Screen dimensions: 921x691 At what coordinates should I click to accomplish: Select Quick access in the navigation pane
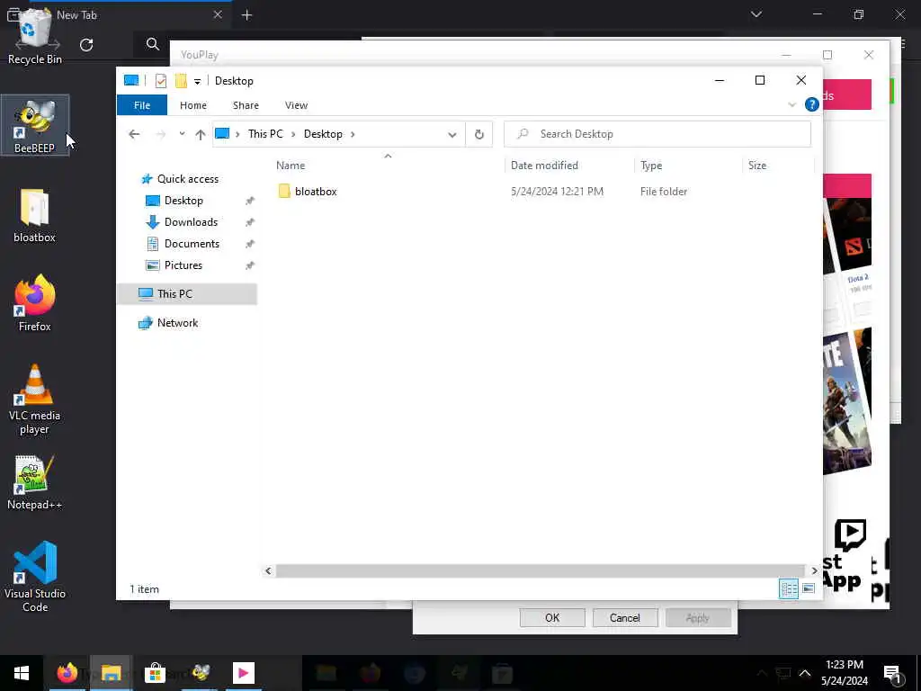[x=188, y=179]
